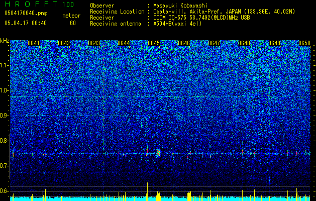The height and width of the screenshot is (201, 316).
Task: Click the 0642 time marker
Action: coord(64,43)
